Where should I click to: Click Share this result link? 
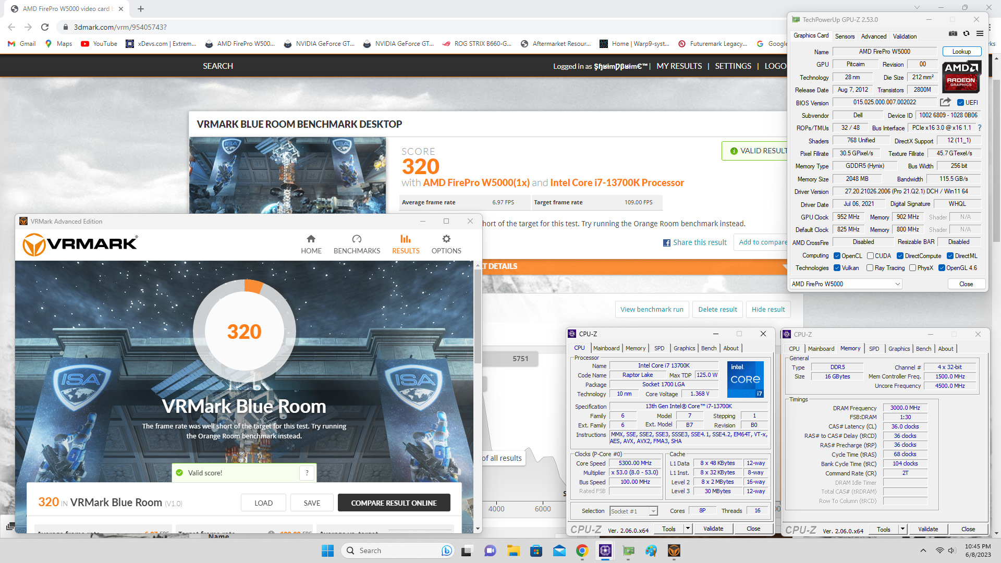point(694,242)
